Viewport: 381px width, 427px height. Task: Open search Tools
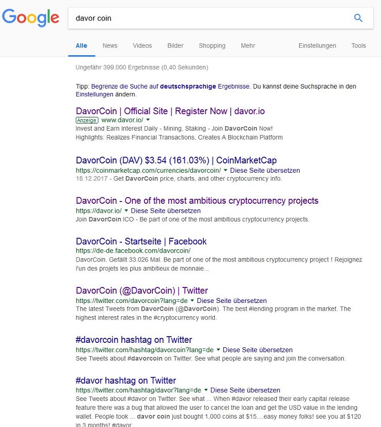(x=358, y=46)
